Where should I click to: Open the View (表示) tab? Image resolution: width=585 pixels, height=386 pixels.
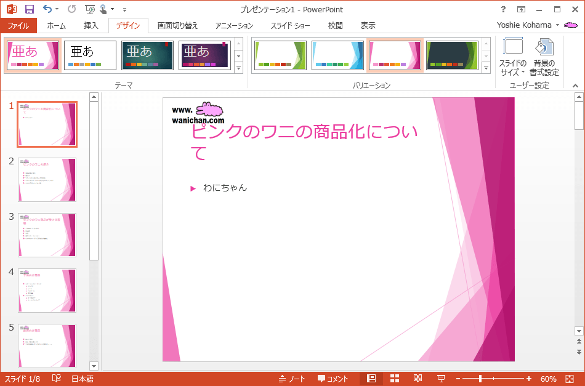(368, 25)
